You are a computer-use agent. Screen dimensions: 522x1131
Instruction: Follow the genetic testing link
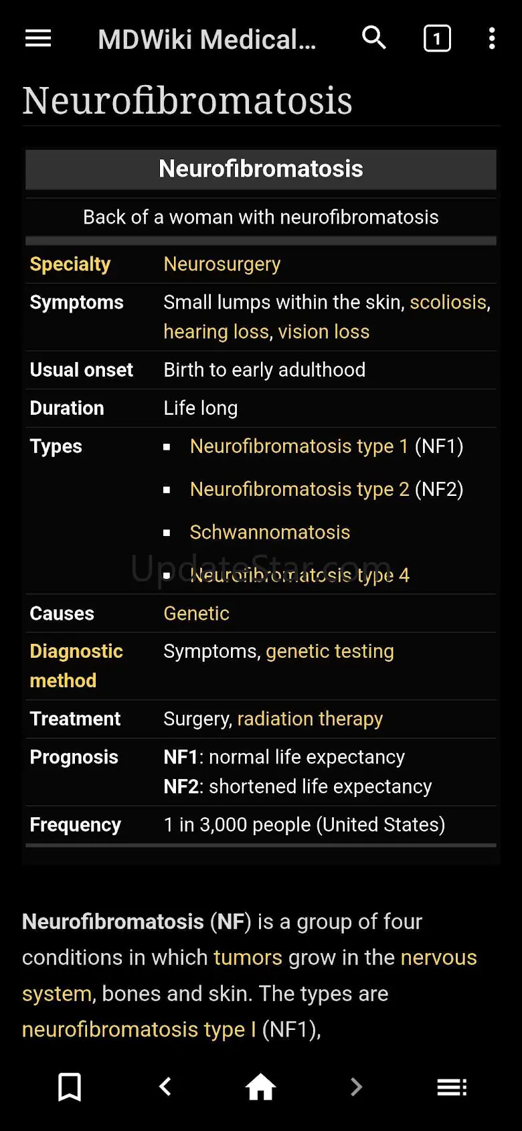(330, 651)
